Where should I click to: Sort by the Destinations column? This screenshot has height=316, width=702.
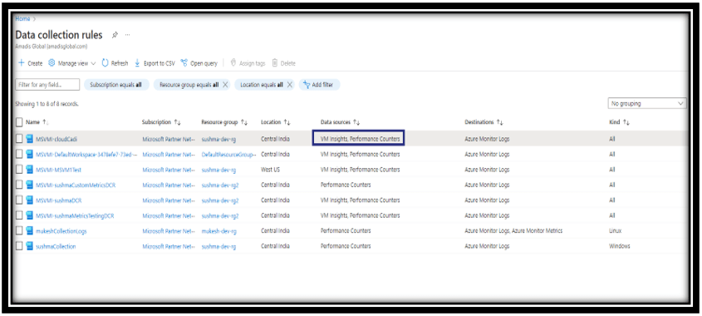pyautogui.click(x=484, y=122)
